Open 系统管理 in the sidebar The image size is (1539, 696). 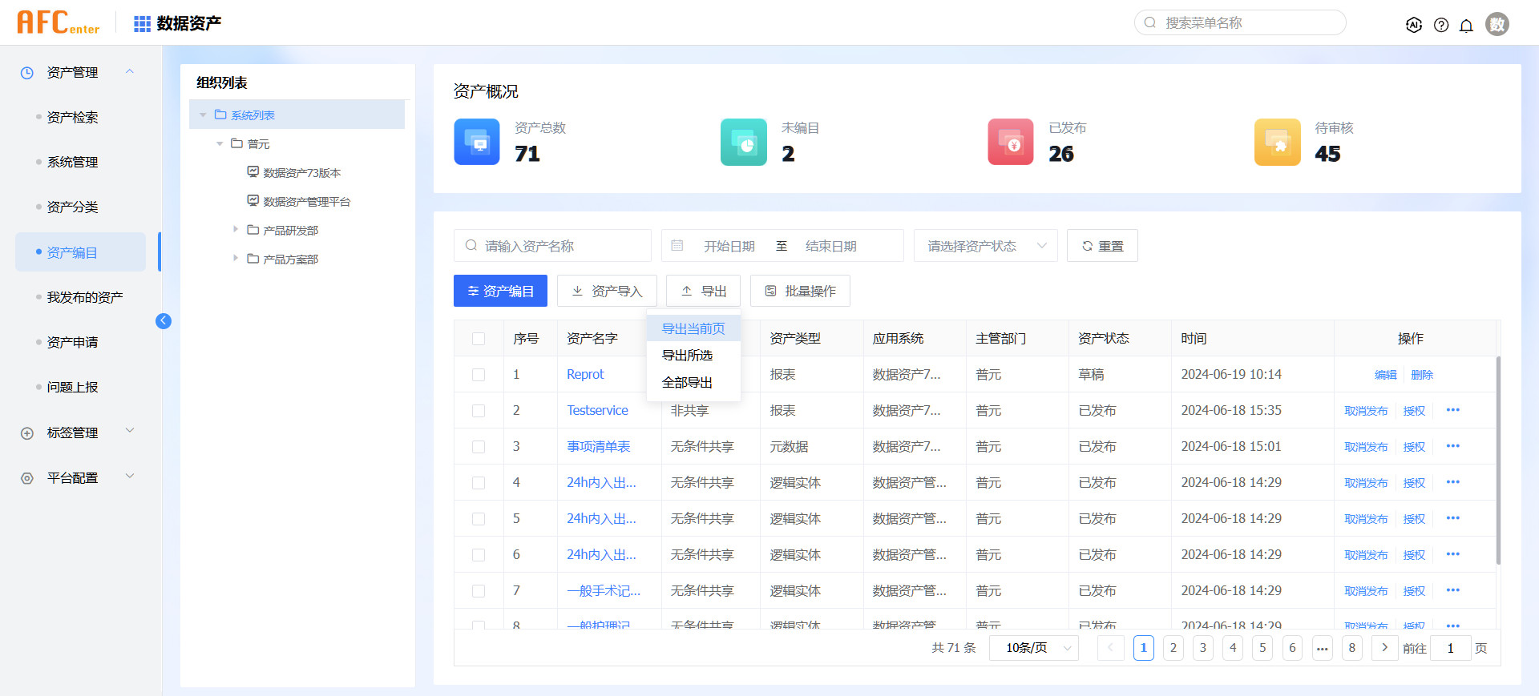(72, 163)
